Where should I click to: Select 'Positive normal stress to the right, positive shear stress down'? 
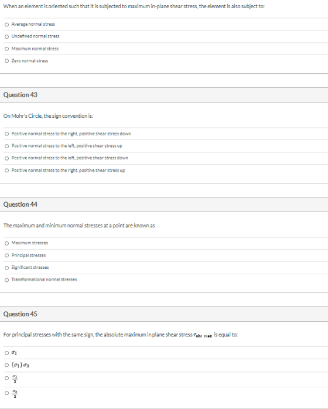click(7, 134)
